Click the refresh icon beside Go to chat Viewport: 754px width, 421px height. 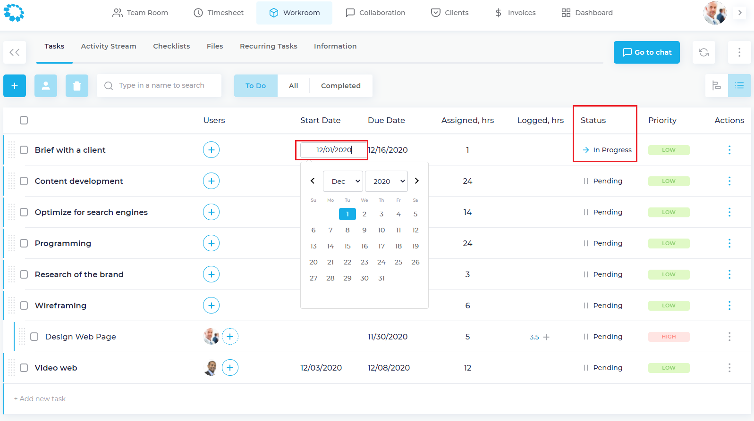pos(703,52)
